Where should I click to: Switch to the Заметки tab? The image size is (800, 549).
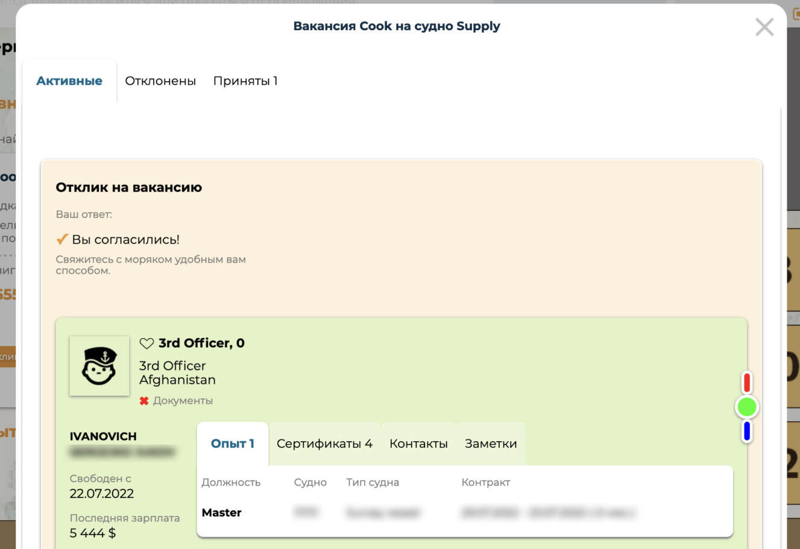(x=491, y=444)
